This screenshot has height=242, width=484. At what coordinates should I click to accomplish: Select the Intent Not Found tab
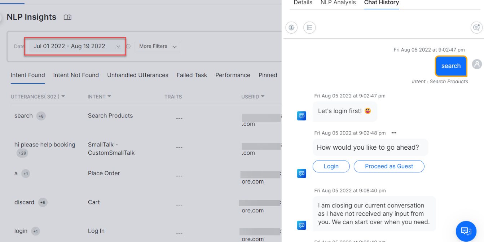[x=76, y=75]
